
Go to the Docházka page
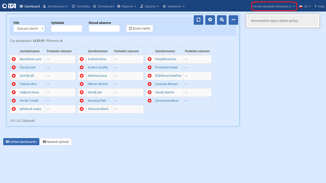coord(81,7)
